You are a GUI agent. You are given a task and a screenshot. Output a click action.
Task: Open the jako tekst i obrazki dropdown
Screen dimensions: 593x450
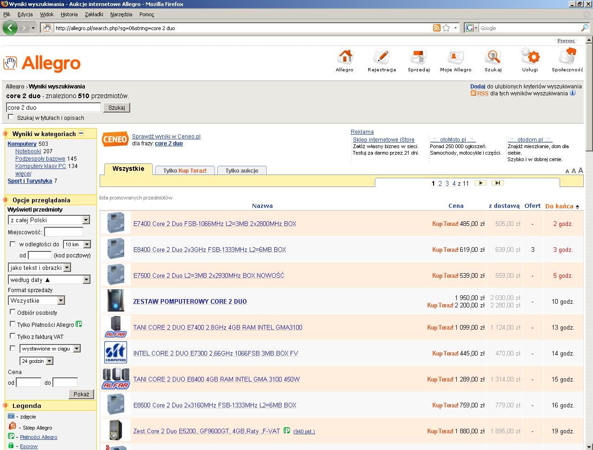pos(39,268)
